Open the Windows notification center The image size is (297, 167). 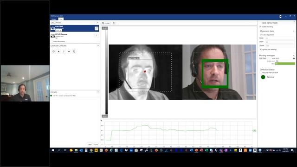coord(292,150)
